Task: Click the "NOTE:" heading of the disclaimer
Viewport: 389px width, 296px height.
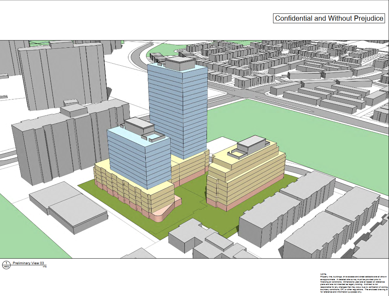Action: tap(323, 274)
